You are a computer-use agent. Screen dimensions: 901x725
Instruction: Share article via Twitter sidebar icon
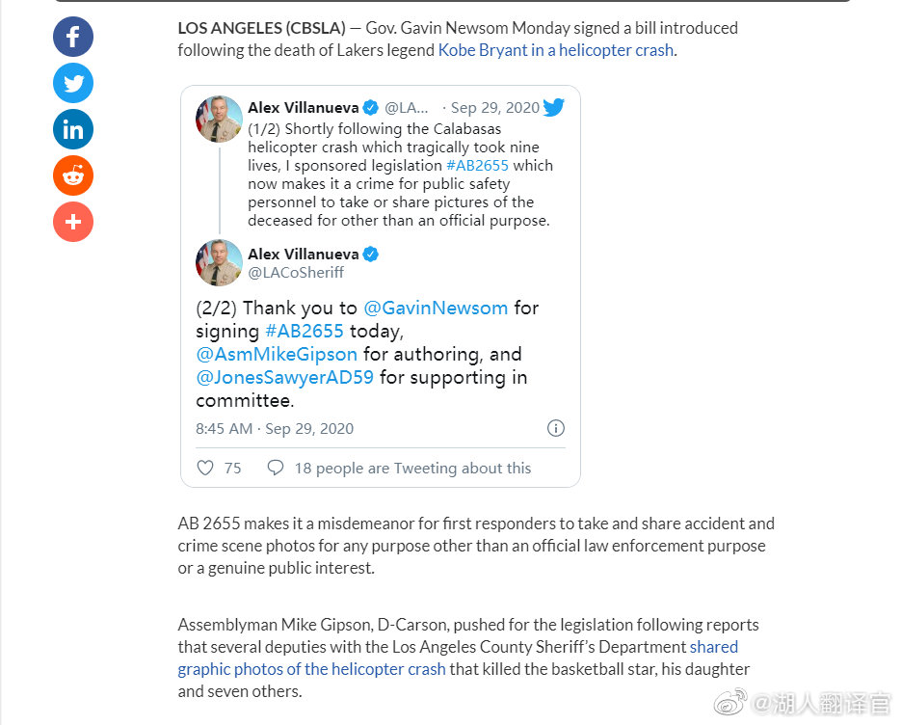[x=73, y=83]
